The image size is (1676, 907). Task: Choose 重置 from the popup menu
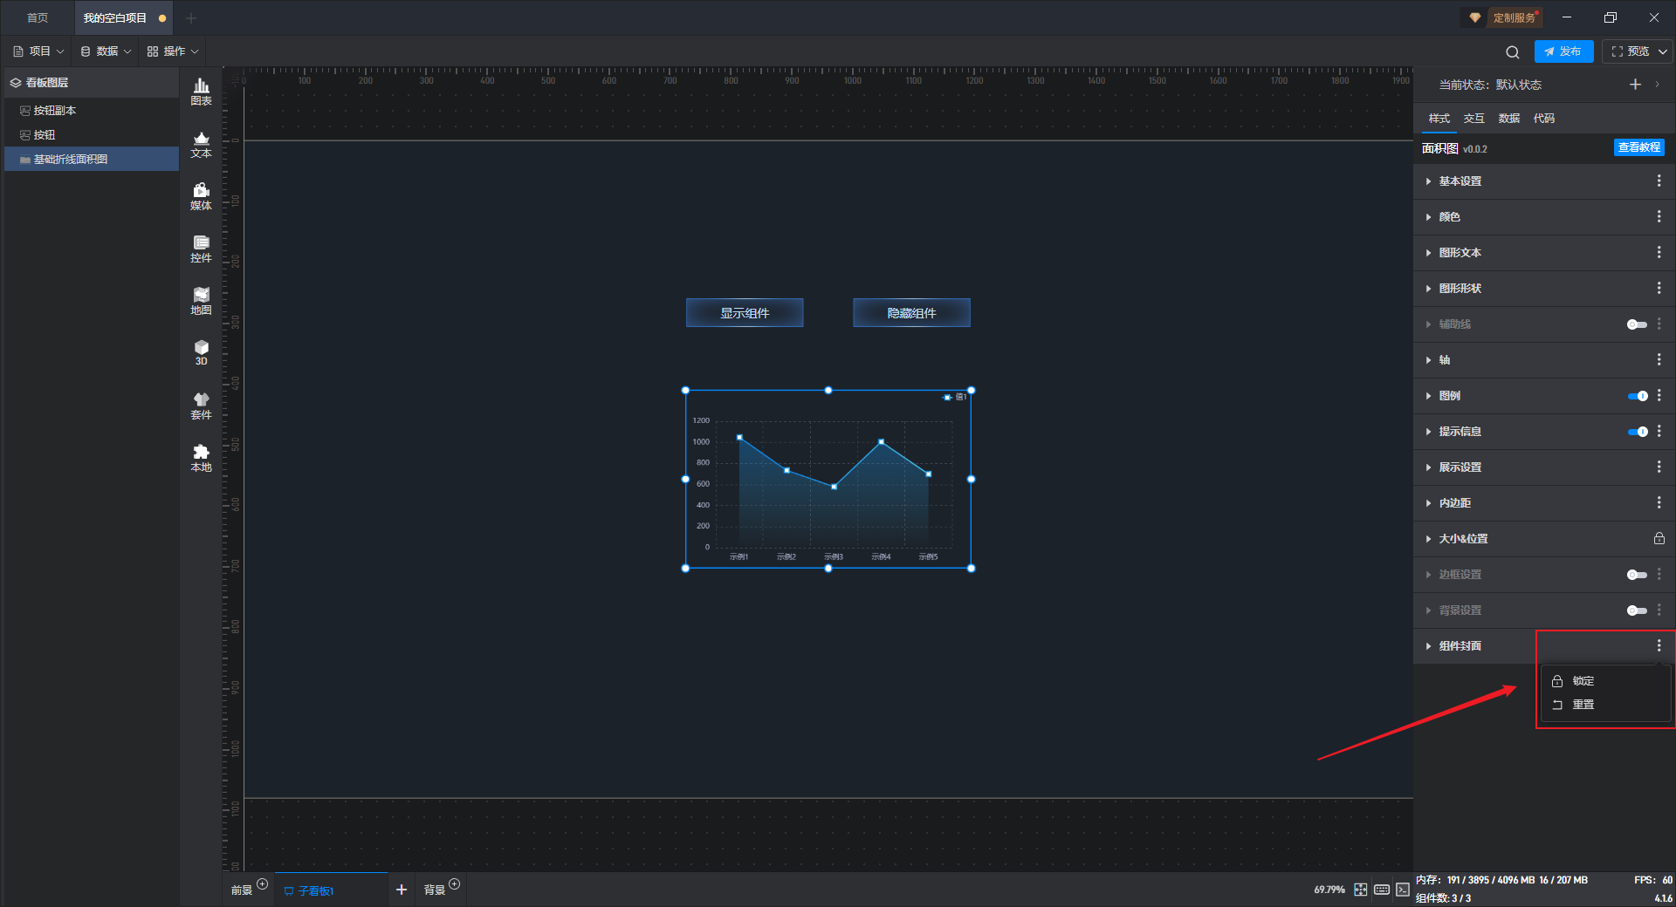coord(1583,705)
